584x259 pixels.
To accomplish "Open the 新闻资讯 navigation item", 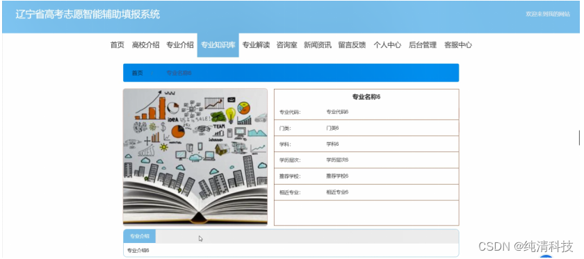I will [x=318, y=45].
